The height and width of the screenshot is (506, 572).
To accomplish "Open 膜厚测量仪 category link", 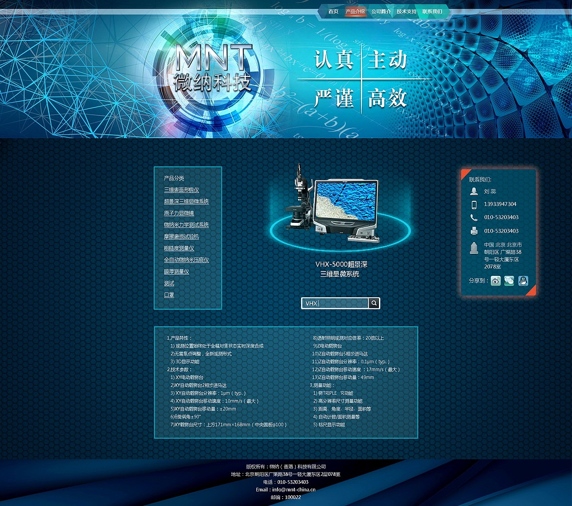I will point(177,271).
